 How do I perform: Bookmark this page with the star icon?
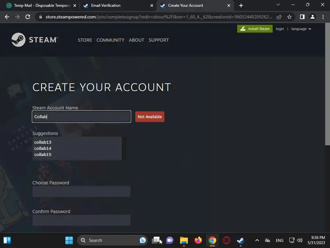point(289,17)
